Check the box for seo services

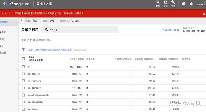(x=23, y=74)
